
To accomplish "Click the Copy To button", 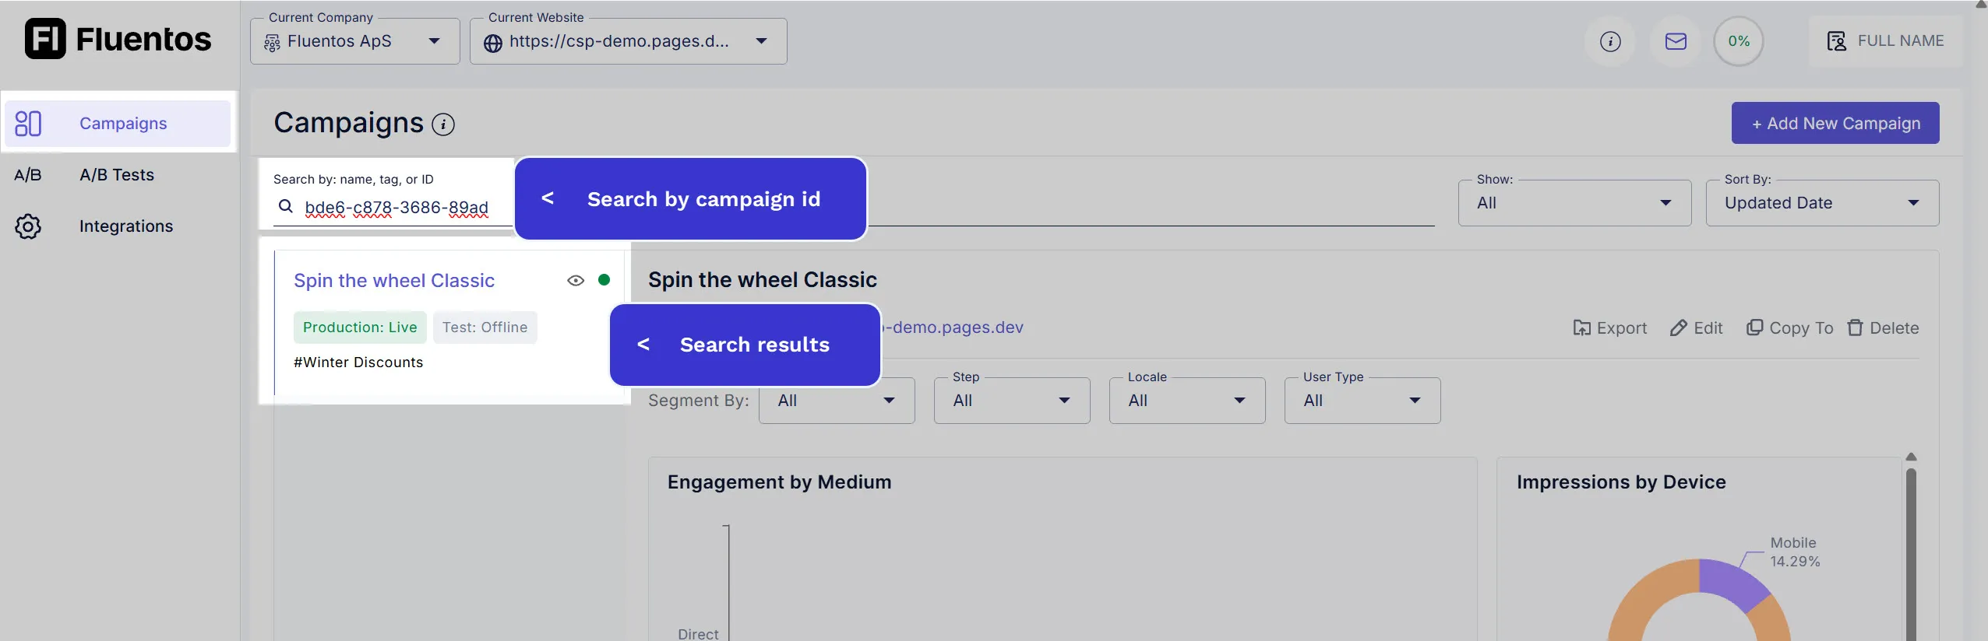I will pos(1789,328).
